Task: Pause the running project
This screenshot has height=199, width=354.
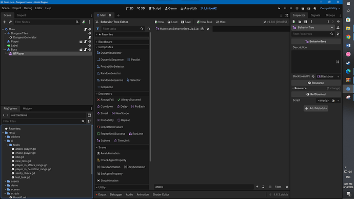Action: [285, 8]
